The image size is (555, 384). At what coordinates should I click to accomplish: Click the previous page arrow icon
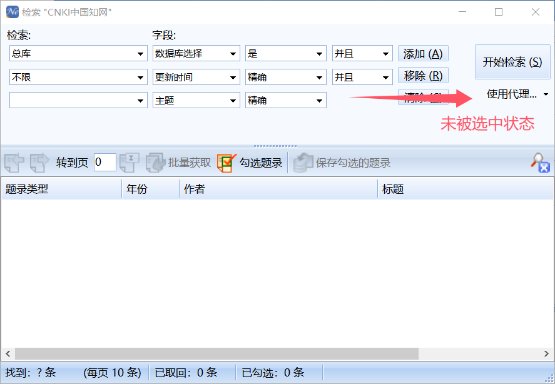[x=14, y=163]
